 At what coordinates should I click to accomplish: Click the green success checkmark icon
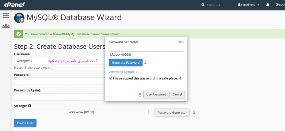click(19, 34)
